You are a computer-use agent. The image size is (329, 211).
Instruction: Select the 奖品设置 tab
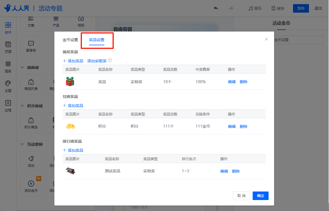tap(96, 40)
